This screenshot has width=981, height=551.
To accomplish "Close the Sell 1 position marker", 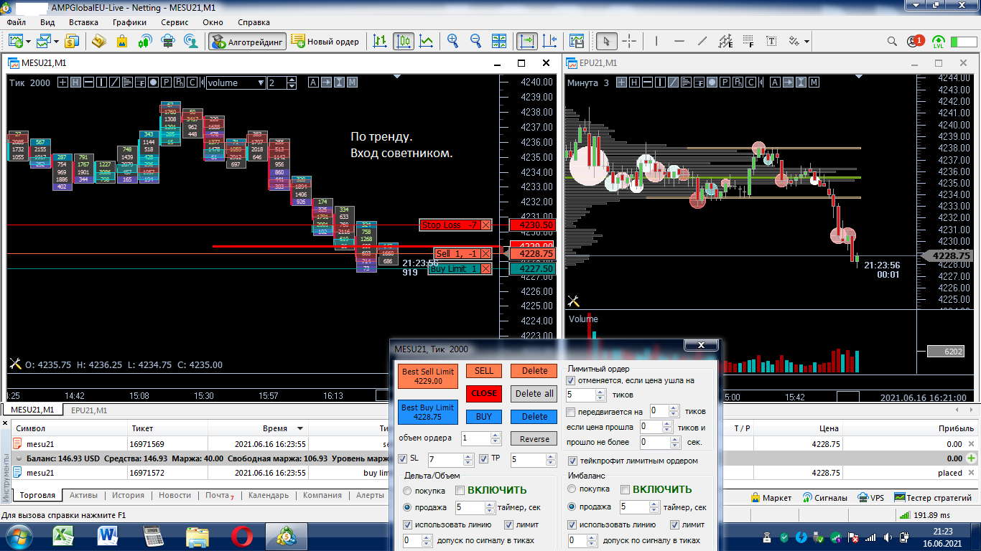I will [x=486, y=254].
